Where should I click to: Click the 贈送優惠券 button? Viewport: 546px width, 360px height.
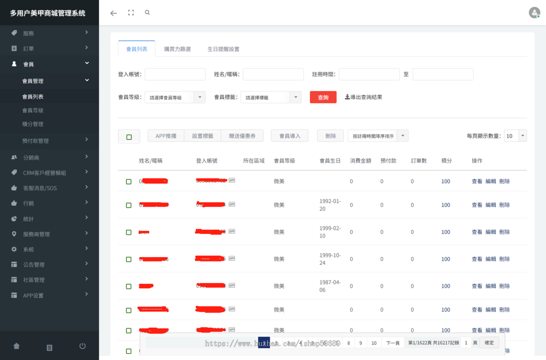click(x=242, y=136)
